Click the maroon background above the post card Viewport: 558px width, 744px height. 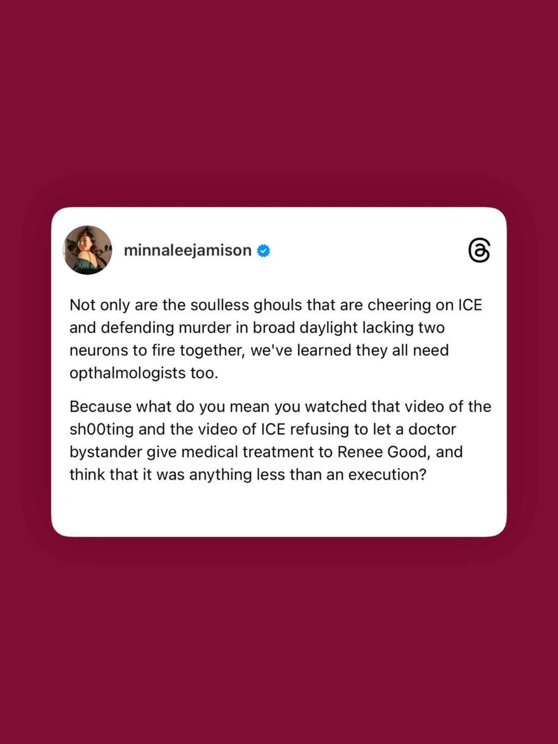point(279,103)
